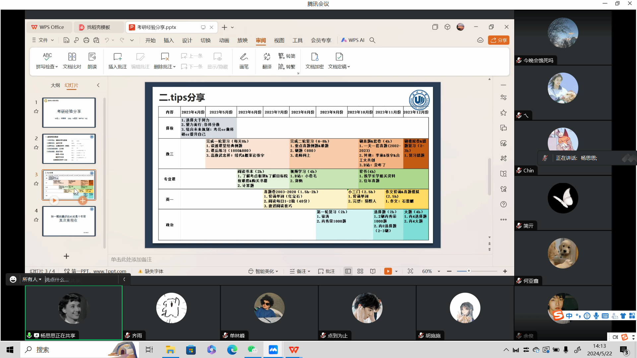
Task: Select the 画笔 pen tool
Action: click(x=244, y=57)
